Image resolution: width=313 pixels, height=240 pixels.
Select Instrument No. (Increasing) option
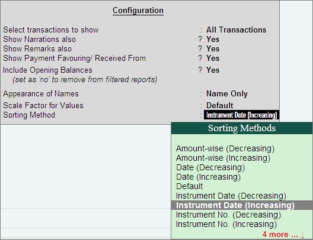click(226, 224)
